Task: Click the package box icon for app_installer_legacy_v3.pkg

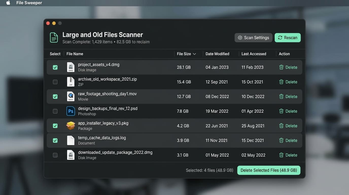Action: pos(71,126)
